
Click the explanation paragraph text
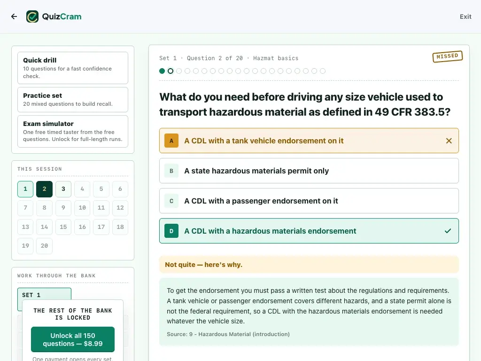point(309,306)
